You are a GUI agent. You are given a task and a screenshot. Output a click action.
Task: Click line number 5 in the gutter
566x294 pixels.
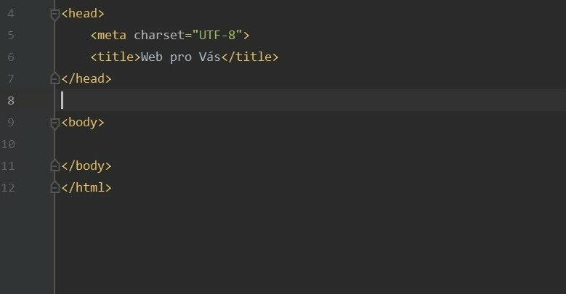11,36
